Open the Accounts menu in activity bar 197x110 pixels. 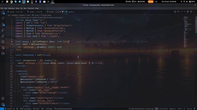[3, 98]
